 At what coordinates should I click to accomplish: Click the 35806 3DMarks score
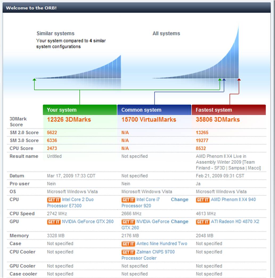click(218, 119)
